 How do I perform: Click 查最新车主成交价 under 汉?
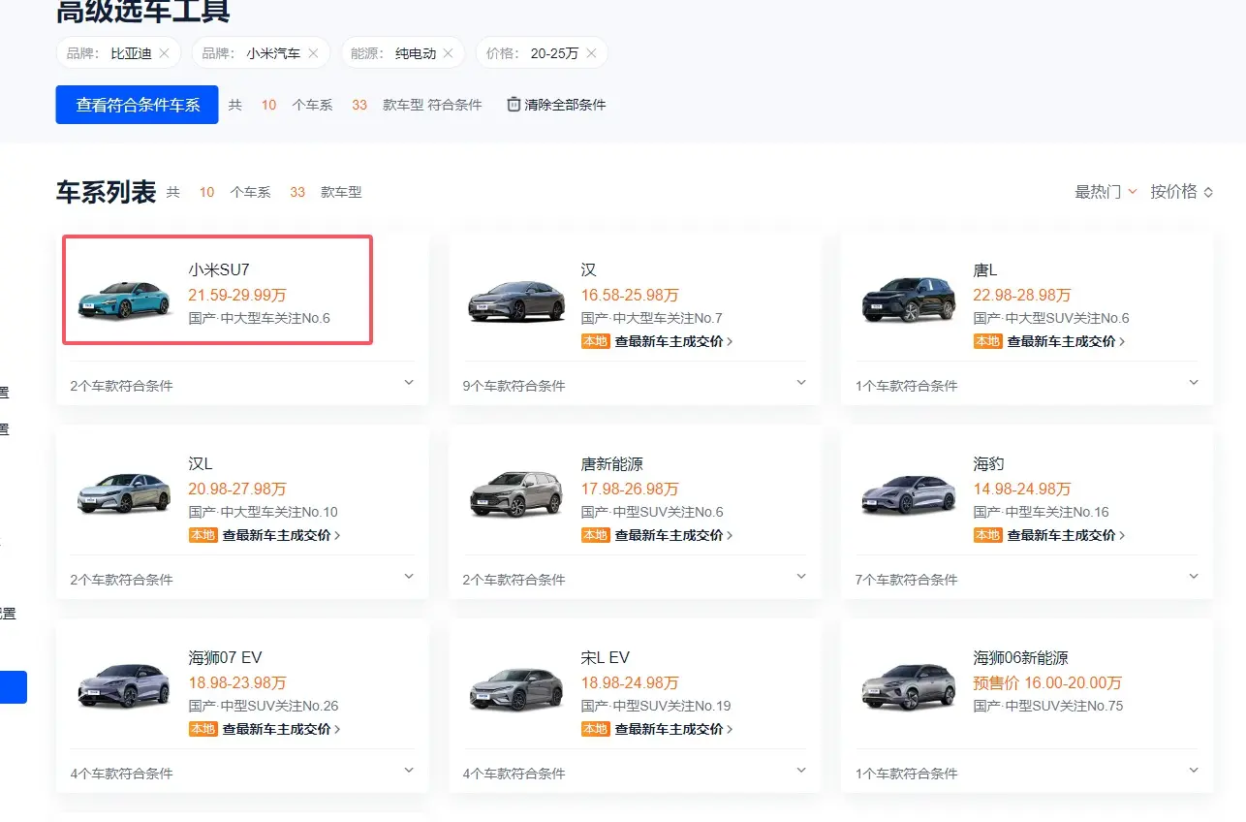point(673,341)
